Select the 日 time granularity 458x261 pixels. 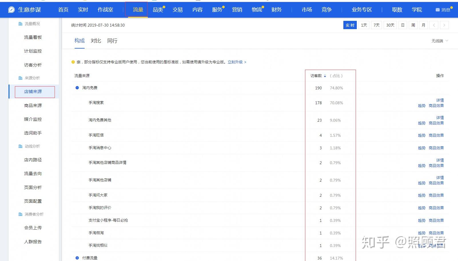point(403,25)
